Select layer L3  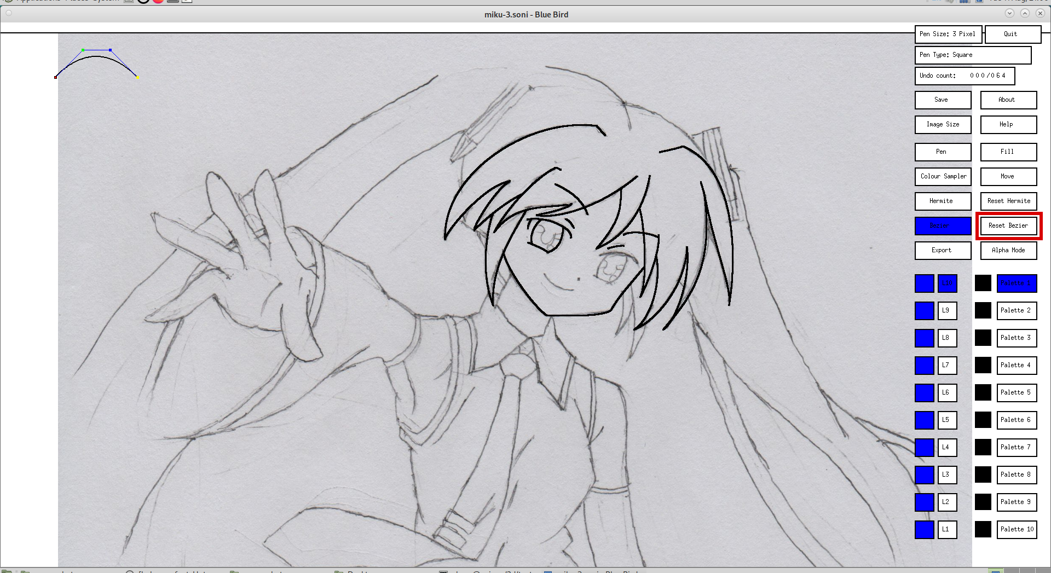[947, 474]
